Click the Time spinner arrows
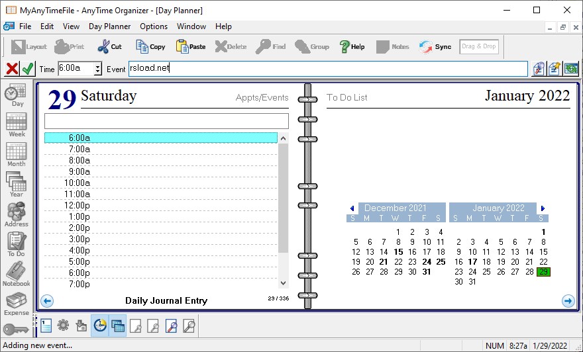This screenshot has height=352, width=583. point(98,69)
